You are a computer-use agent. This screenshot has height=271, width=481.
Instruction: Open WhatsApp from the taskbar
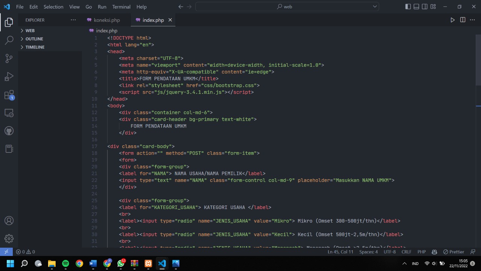coord(121,263)
